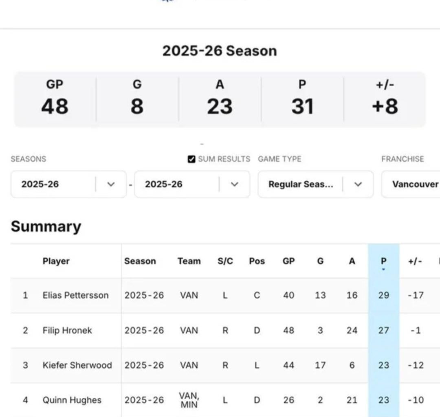Open Kiefer Sherwood player link
Viewport: 440px width, 417px height.
77,365
